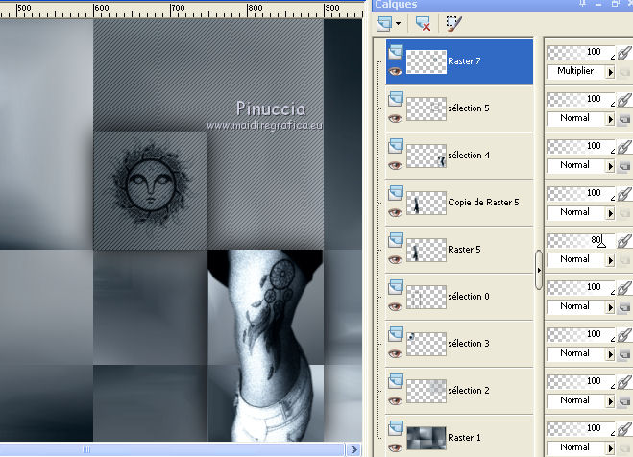The width and height of the screenshot is (633, 457).
Task: Click the sélection 4 layer thumbnail
Action: tap(426, 156)
